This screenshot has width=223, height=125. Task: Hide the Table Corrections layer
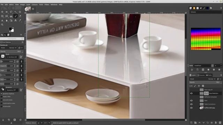click(x=191, y=104)
